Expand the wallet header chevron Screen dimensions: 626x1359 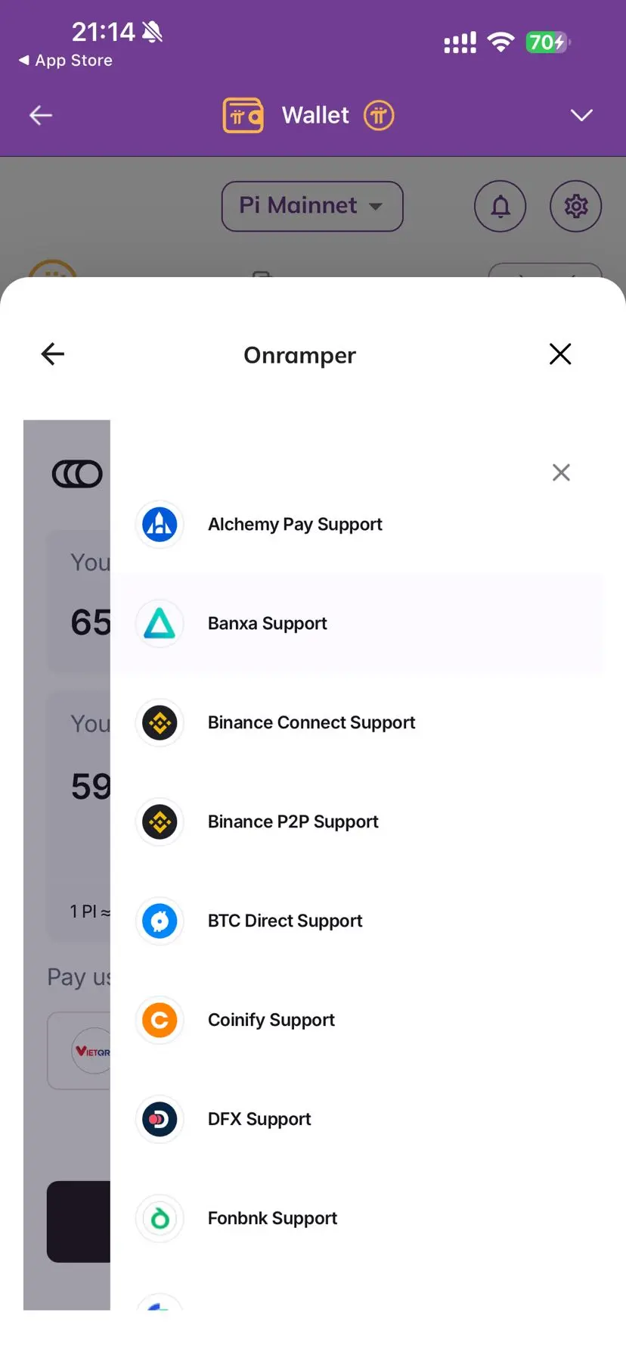click(x=581, y=115)
